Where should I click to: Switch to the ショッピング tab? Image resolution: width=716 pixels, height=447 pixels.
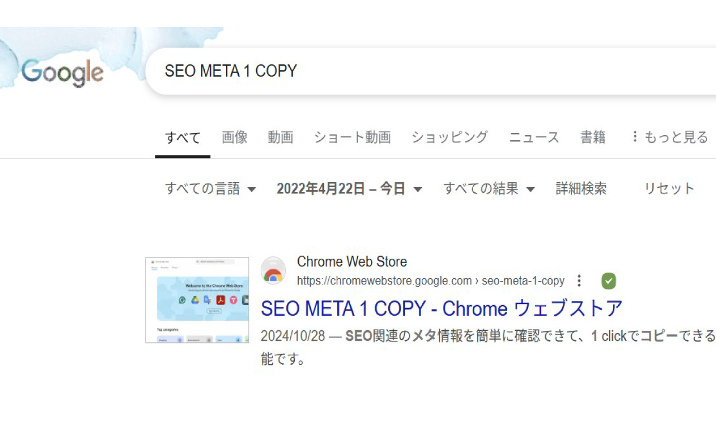(x=450, y=137)
